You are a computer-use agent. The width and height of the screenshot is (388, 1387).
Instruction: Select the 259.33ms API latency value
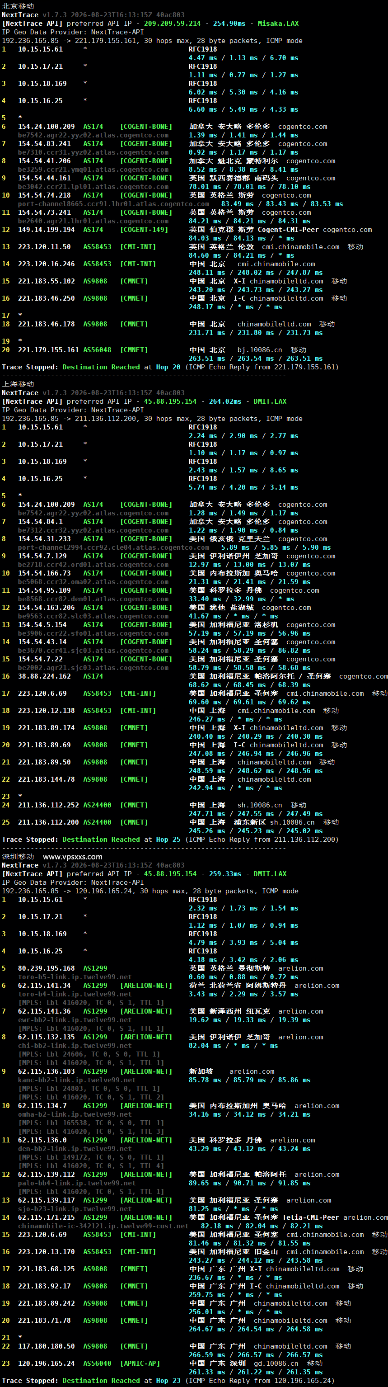(x=225, y=873)
